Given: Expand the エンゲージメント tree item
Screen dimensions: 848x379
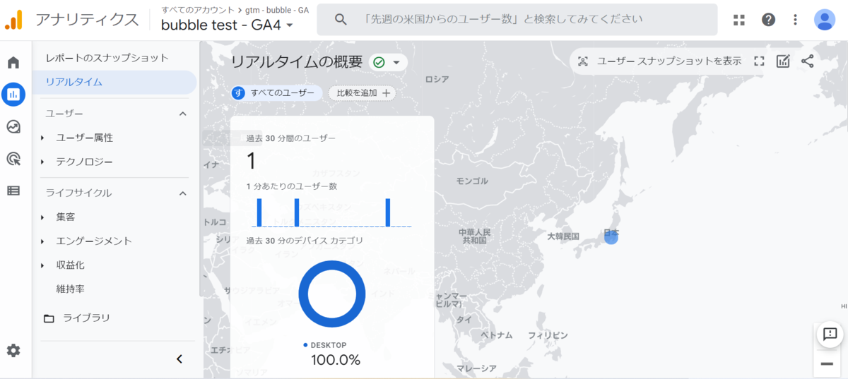Looking at the screenshot, I should coord(42,241).
